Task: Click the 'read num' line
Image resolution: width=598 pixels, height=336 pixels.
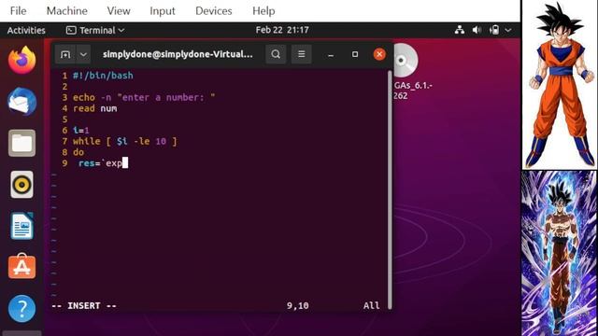Action: 95,108
